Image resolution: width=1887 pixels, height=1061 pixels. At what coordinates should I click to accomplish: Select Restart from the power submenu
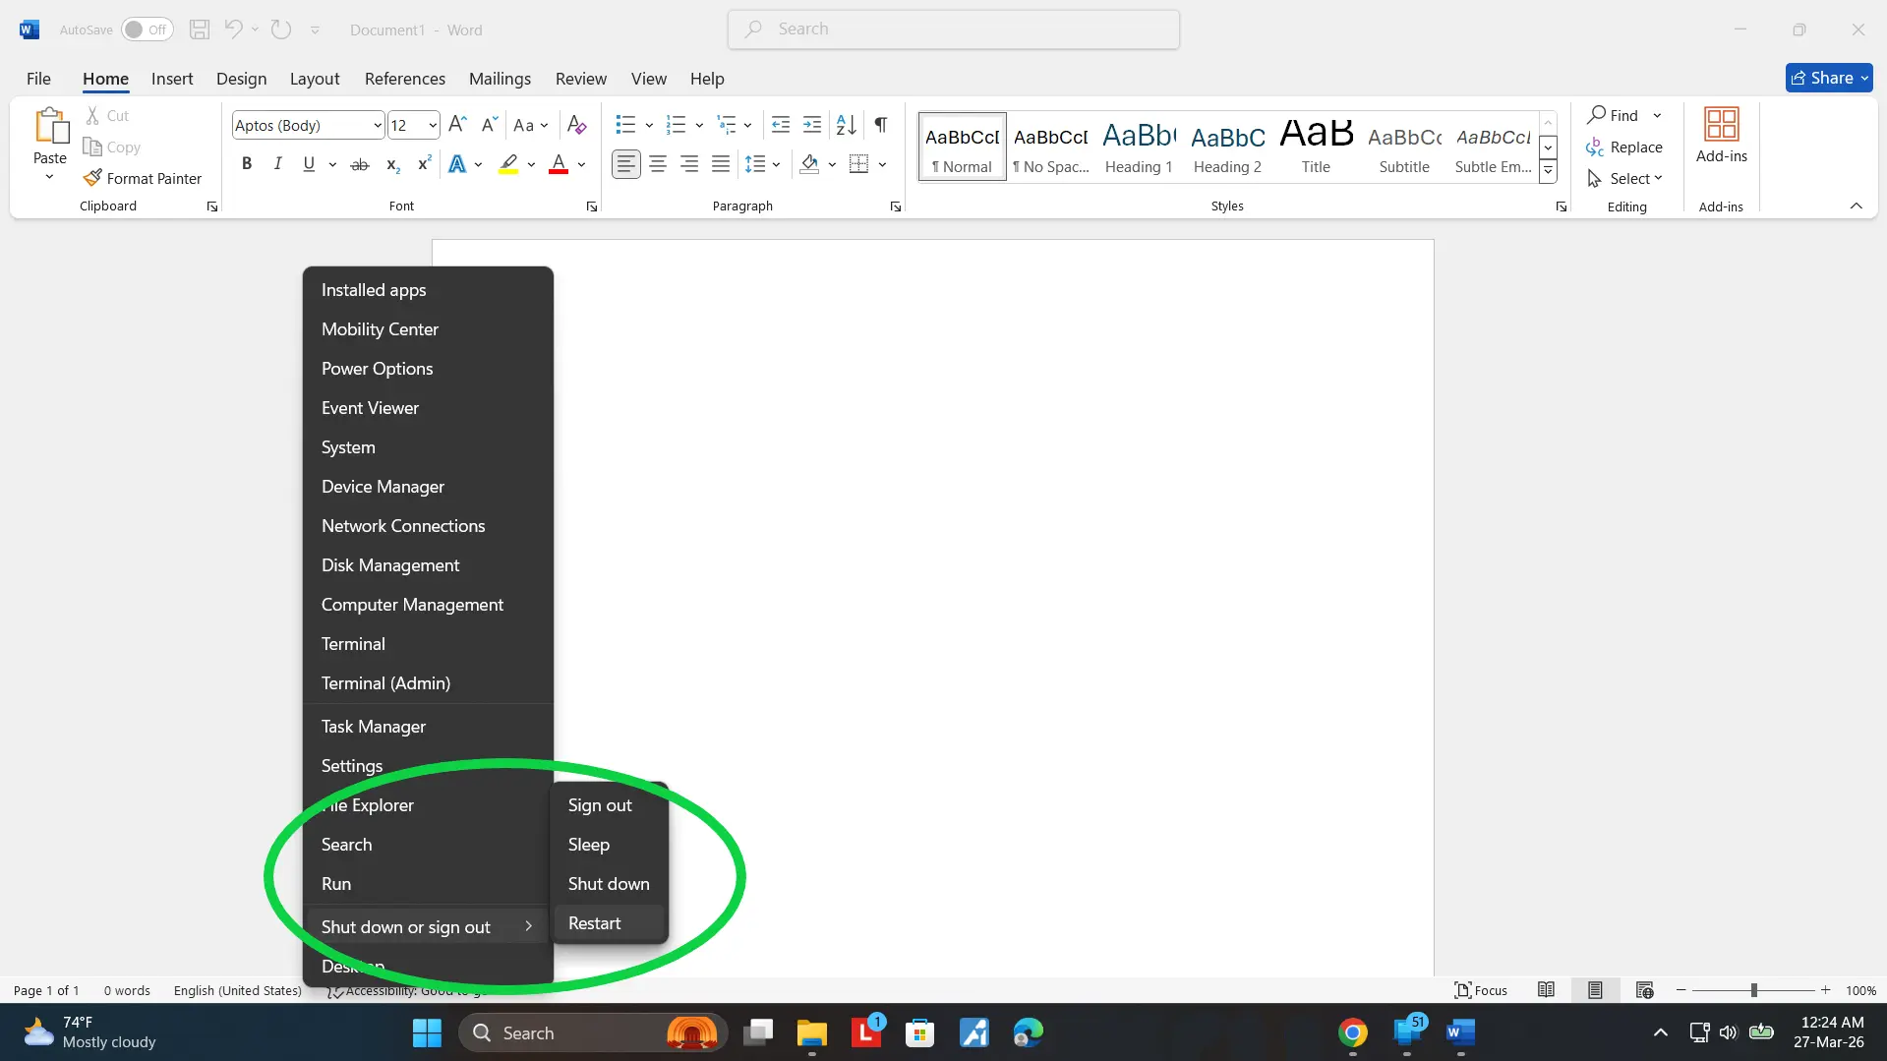point(595,923)
